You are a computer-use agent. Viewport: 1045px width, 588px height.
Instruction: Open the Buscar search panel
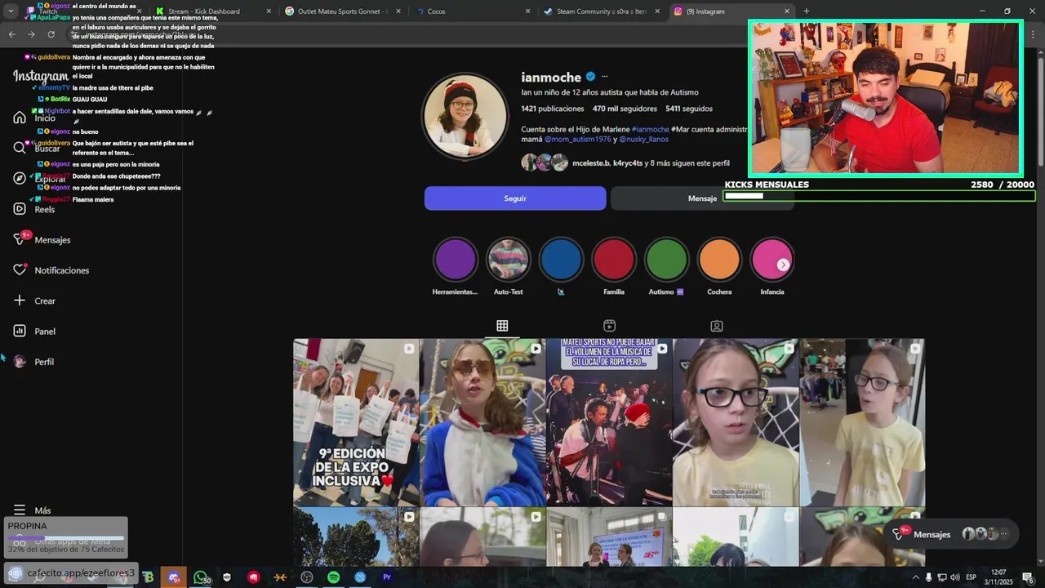tap(37, 148)
